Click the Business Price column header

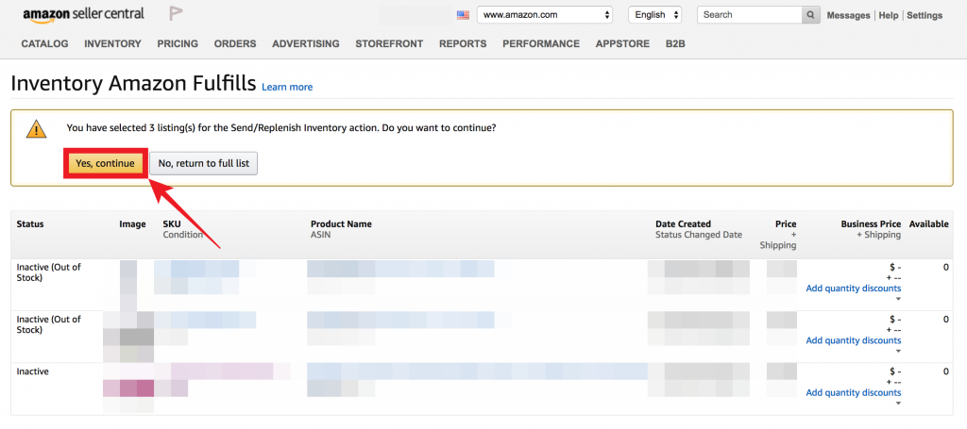(871, 224)
